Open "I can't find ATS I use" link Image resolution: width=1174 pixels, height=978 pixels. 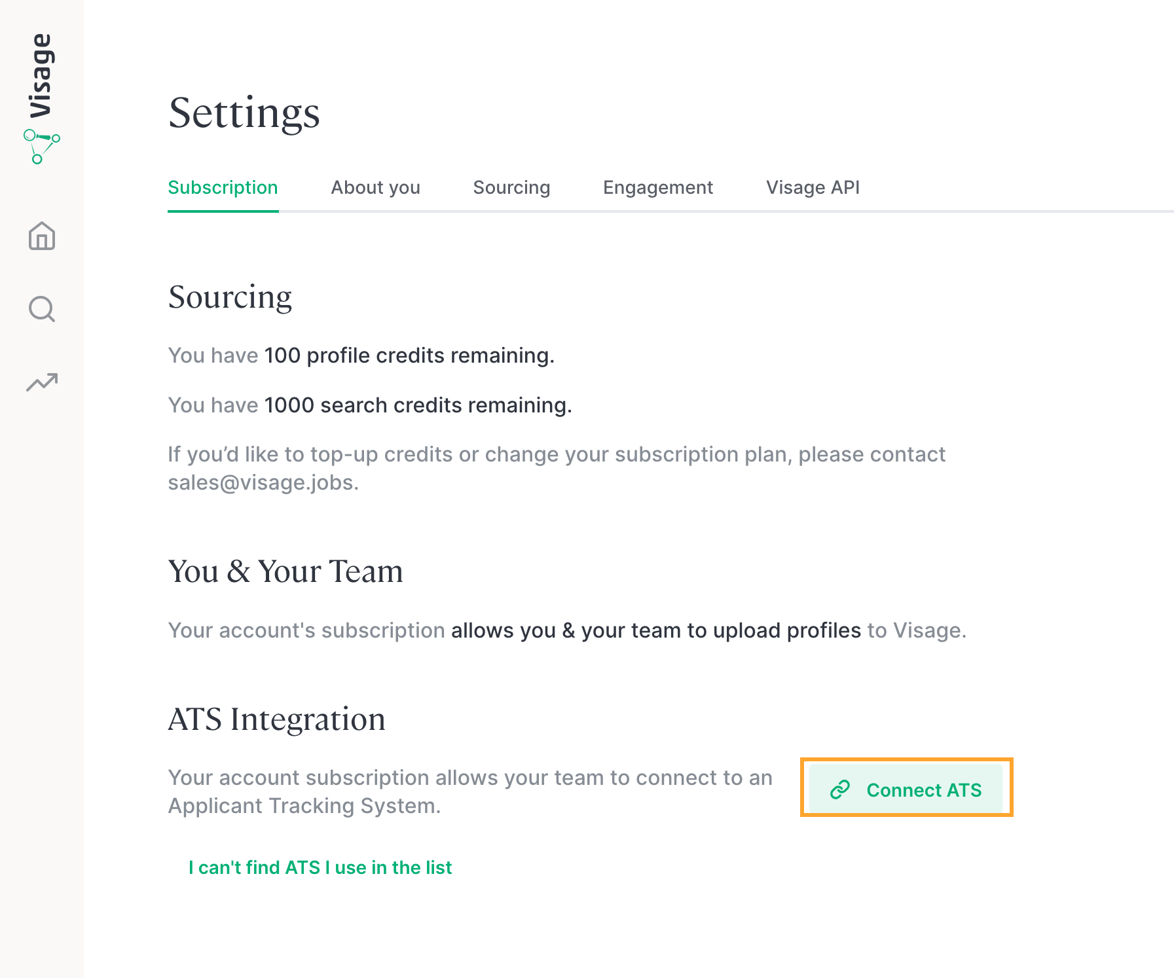320,867
